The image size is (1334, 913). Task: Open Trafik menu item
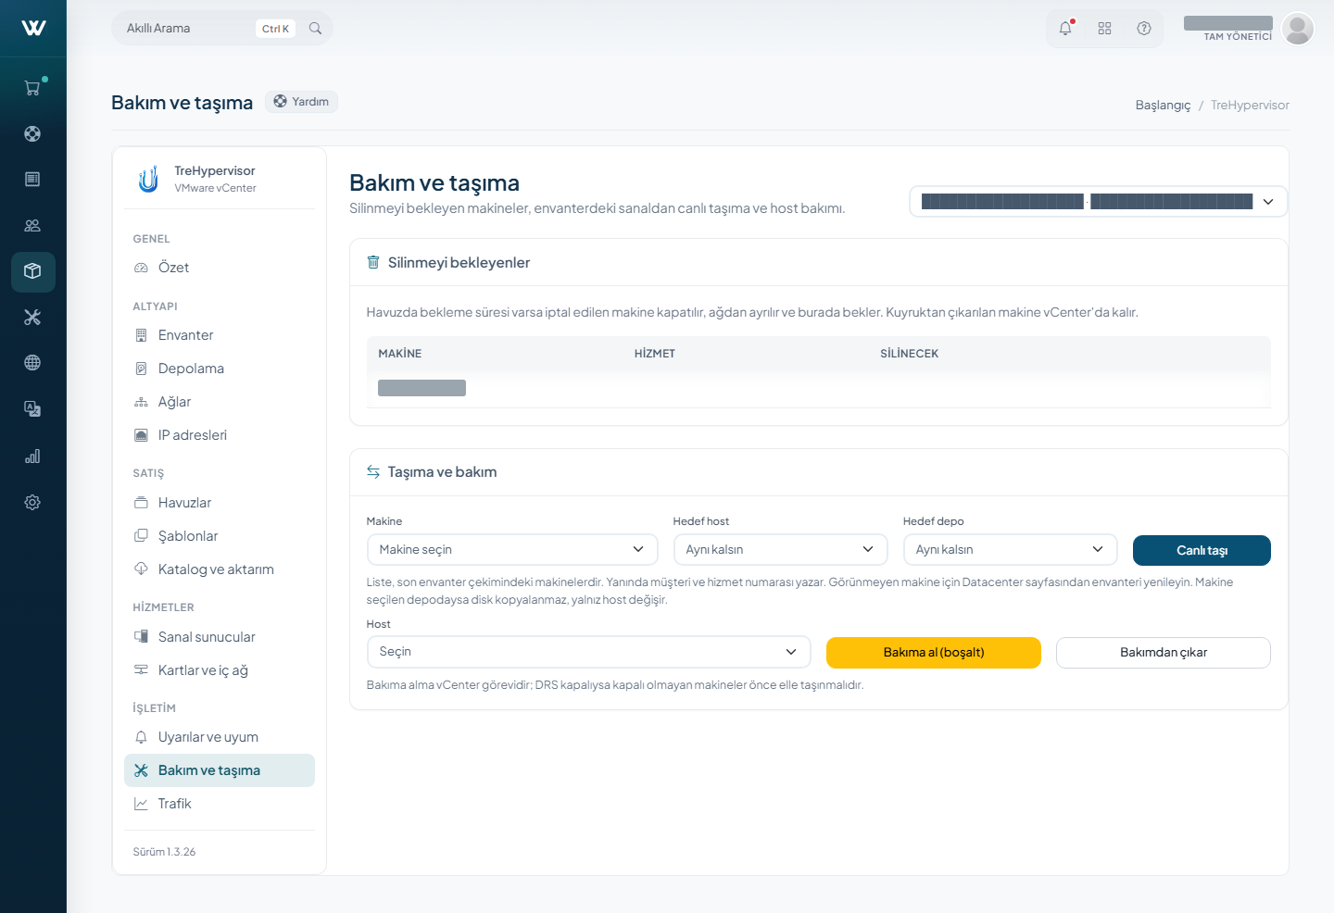220,804
